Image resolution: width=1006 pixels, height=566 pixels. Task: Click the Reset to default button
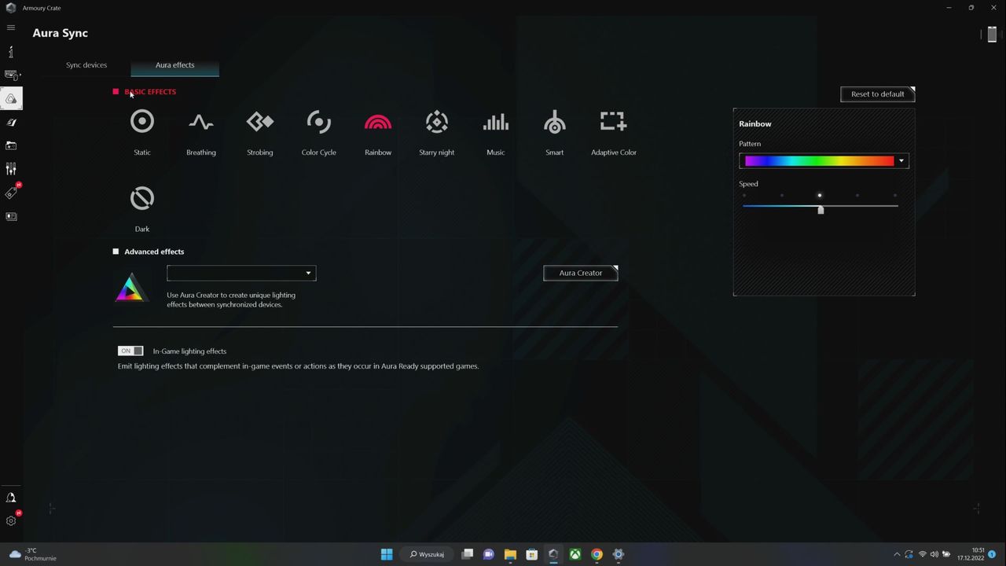pos(878,94)
